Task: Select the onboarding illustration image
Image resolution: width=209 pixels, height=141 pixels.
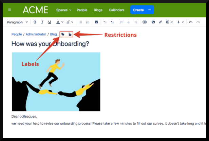Action: pyautogui.click(x=56, y=82)
